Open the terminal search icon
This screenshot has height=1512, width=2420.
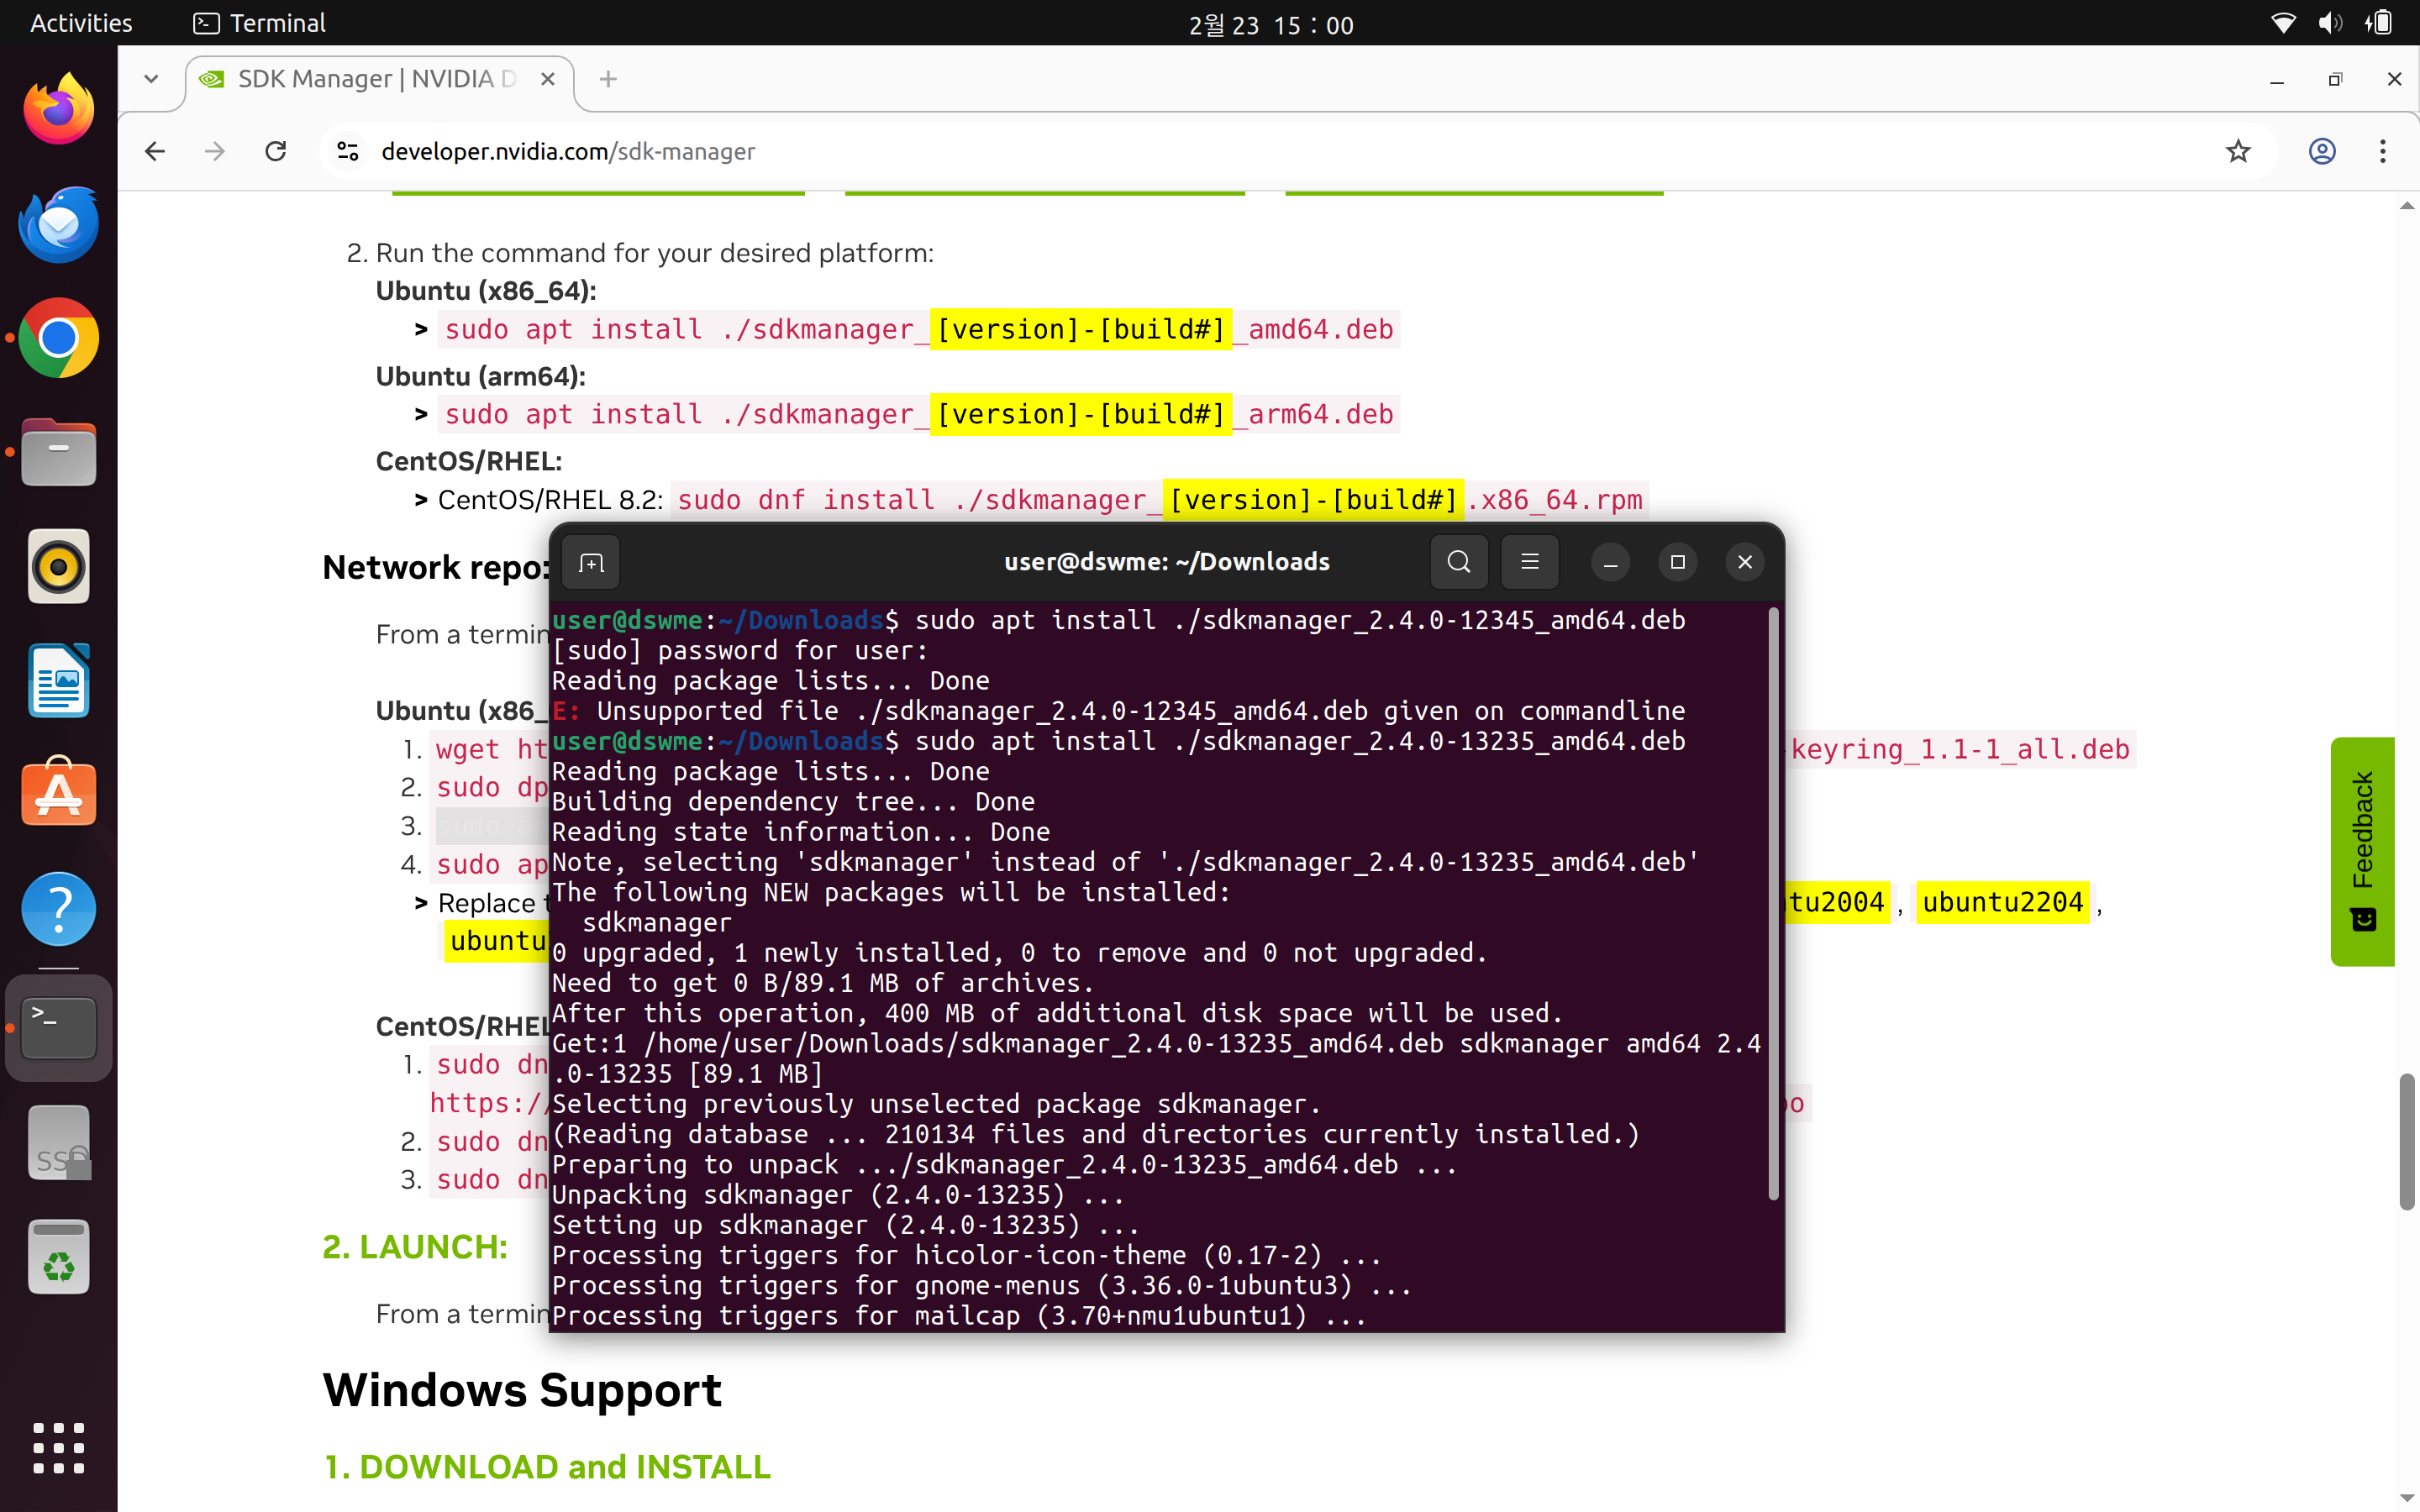1458,562
